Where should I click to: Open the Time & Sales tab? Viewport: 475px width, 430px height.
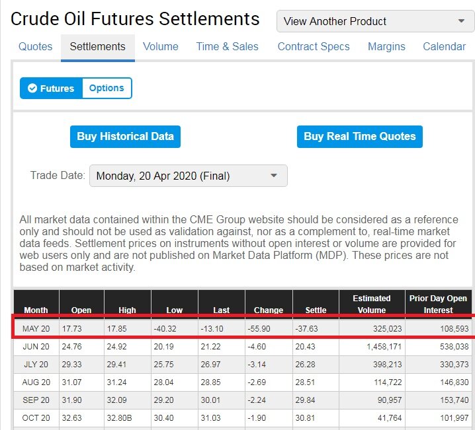227,46
